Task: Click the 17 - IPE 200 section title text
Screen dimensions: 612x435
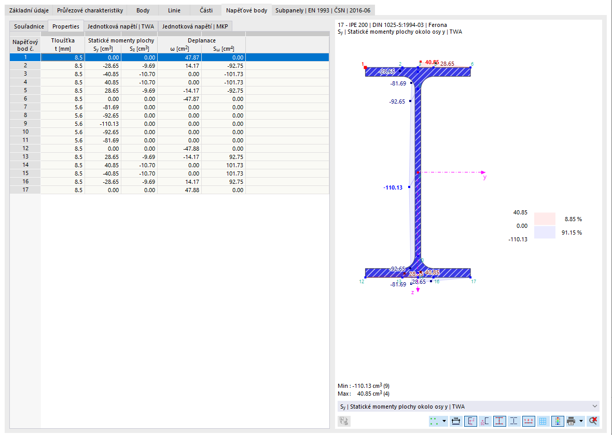Action: [x=392, y=25]
